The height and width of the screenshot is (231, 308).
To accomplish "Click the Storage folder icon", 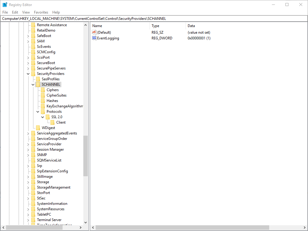I will point(33,182).
